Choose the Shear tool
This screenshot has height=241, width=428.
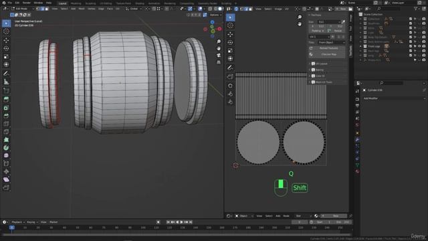coord(6,179)
